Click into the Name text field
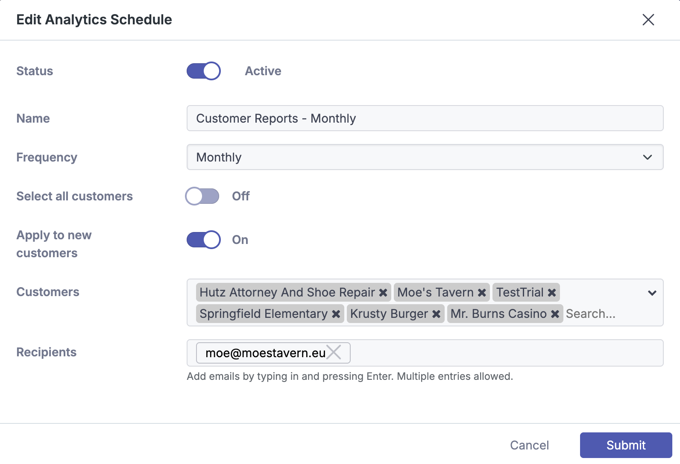 425,118
